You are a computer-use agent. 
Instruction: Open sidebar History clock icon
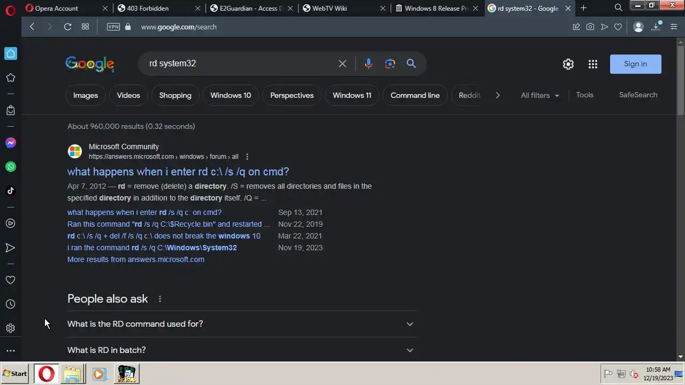click(x=11, y=304)
